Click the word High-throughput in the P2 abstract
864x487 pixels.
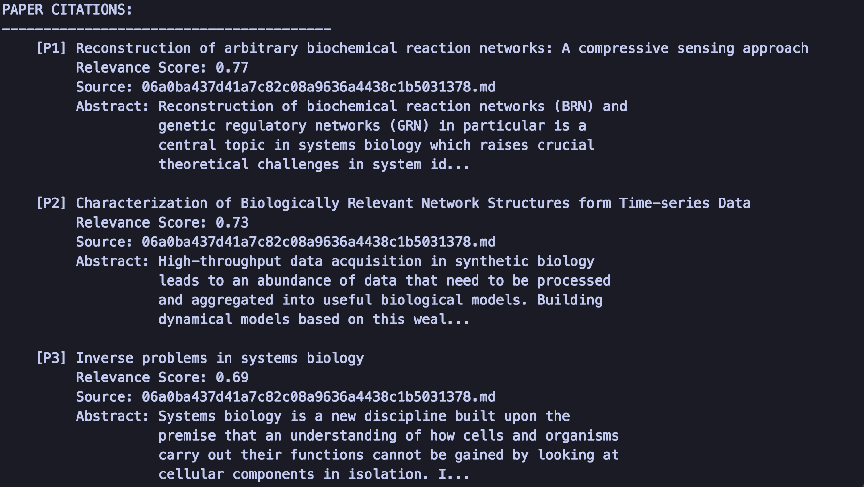click(219, 261)
